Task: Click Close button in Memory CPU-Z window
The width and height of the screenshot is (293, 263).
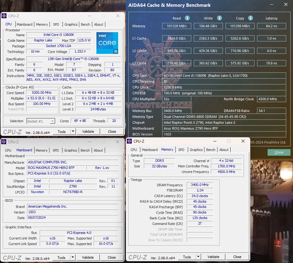Action: 237,257
